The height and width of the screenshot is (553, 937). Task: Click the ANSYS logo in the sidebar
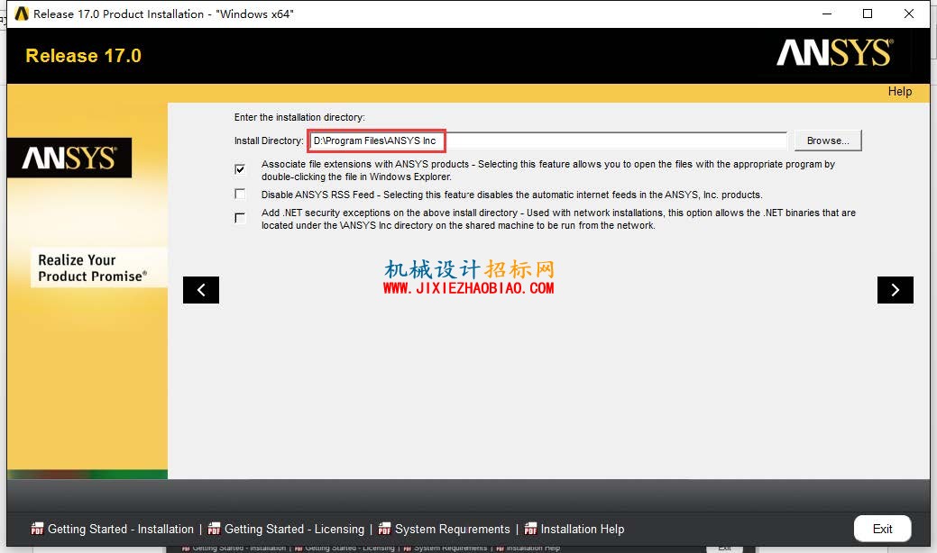[69, 159]
